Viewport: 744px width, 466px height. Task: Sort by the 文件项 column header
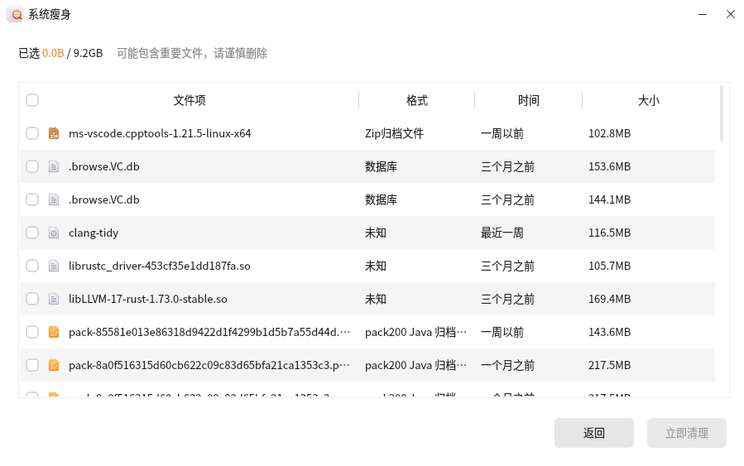click(x=190, y=100)
